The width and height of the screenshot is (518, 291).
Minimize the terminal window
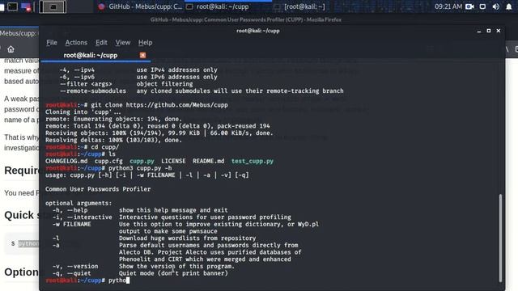[x=478, y=31]
